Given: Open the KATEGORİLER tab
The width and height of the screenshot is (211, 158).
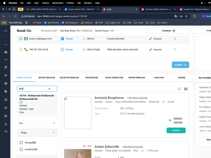Looking at the screenshot, I should [x=92, y=78].
